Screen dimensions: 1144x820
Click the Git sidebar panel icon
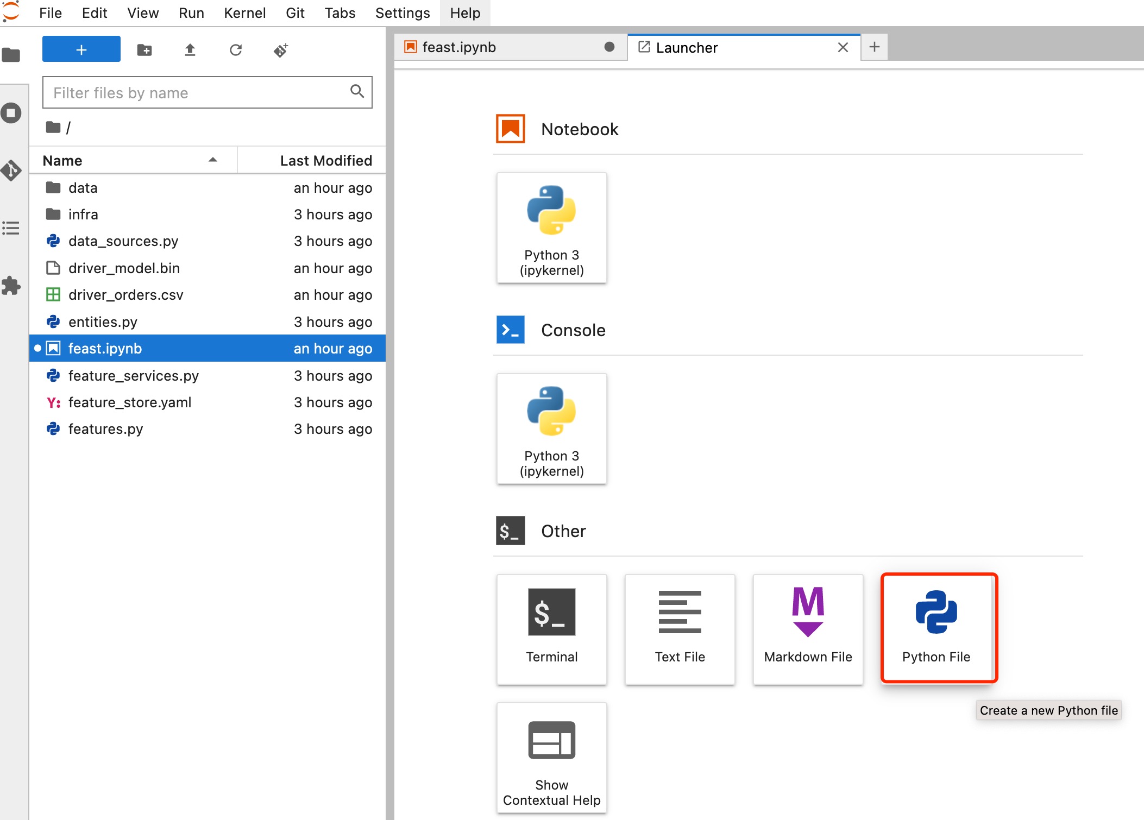click(x=12, y=169)
